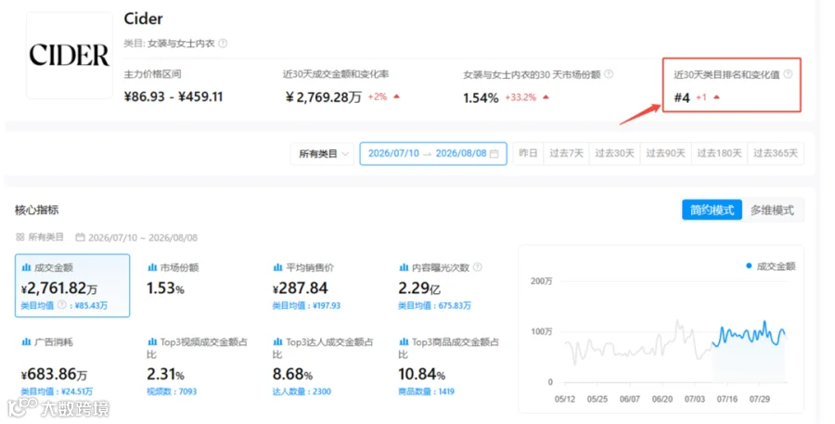Open help icon in 类目均值 ¥85.43万 line
835x424 pixels.
pos(62,304)
